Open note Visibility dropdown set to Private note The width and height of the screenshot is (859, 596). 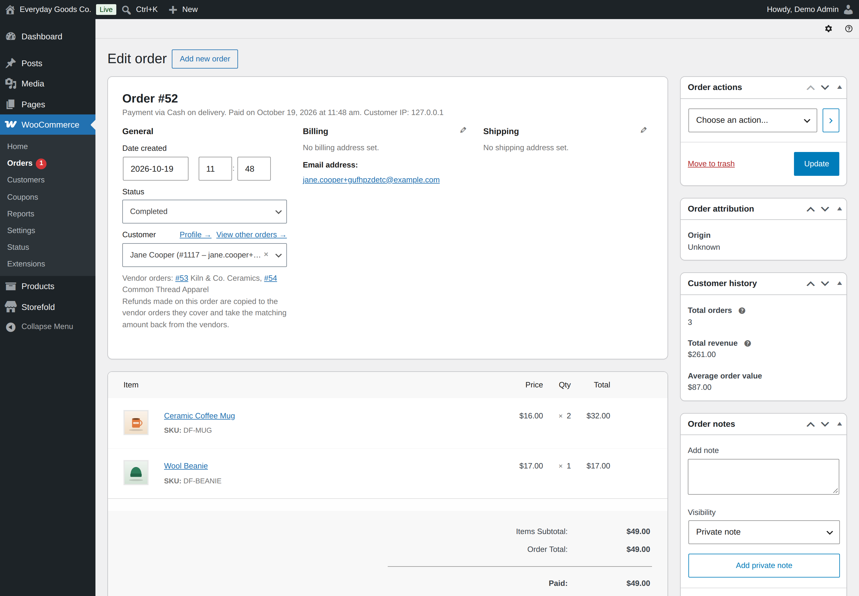(764, 532)
